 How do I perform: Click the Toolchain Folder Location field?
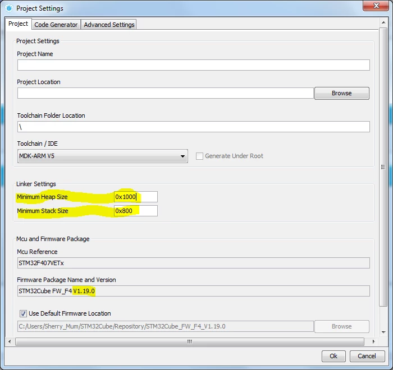coord(193,127)
